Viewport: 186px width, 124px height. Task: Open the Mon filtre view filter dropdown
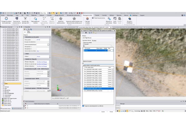[48, 13]
